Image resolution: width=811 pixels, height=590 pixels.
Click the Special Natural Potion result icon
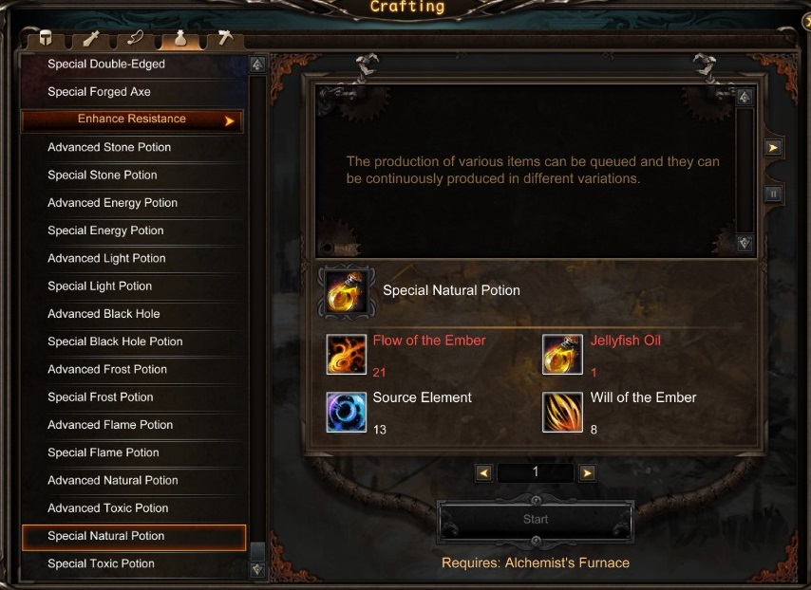(346, 292)
